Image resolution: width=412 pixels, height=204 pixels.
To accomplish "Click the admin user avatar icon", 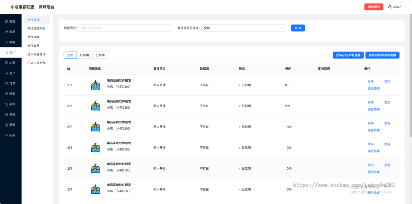I will 390,7.
